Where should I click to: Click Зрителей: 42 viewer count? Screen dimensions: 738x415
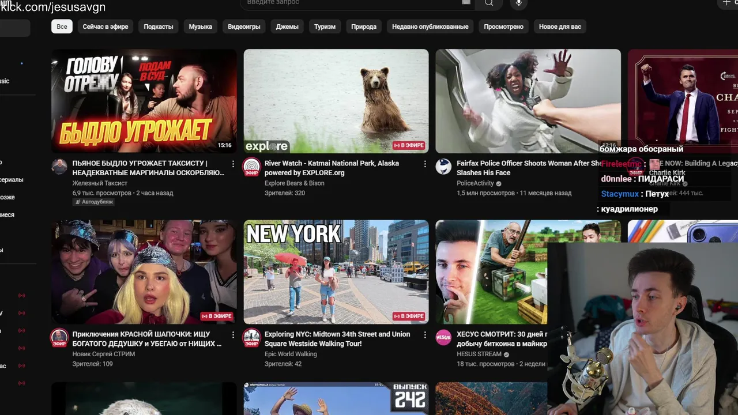pyautogui.click(x=283, y=364)
